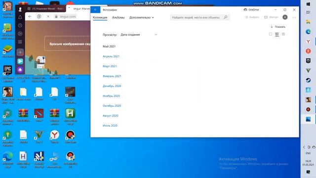Image resolution: width=316 pixels, height=178 pixels.
Task: Click the OneDrive cloud status
Action: 251,10
